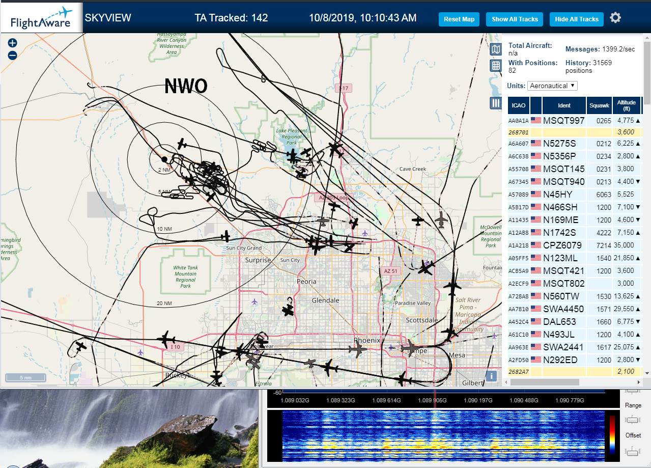Select the N5356P aircraft row

[x=575, y=156]
